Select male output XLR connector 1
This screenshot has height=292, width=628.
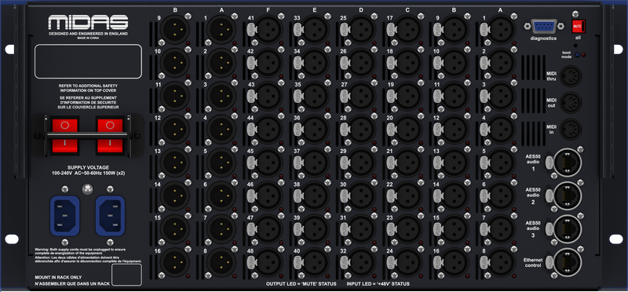pyautogui.click(x=221, y=30)
